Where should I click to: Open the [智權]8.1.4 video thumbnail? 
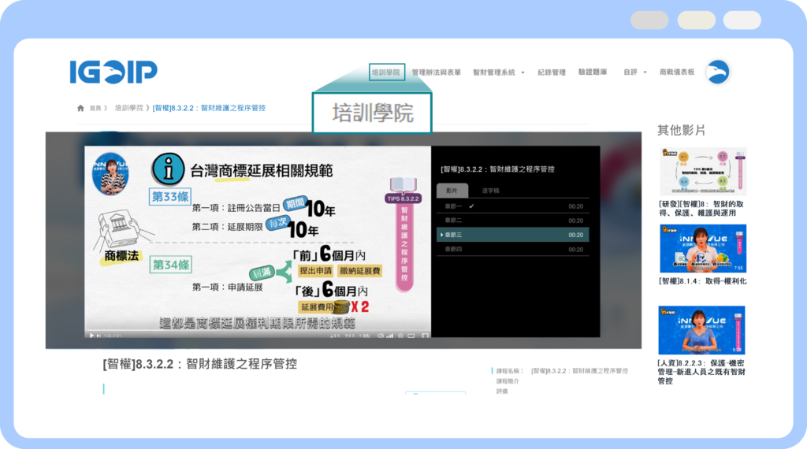[x=703, y=248]
